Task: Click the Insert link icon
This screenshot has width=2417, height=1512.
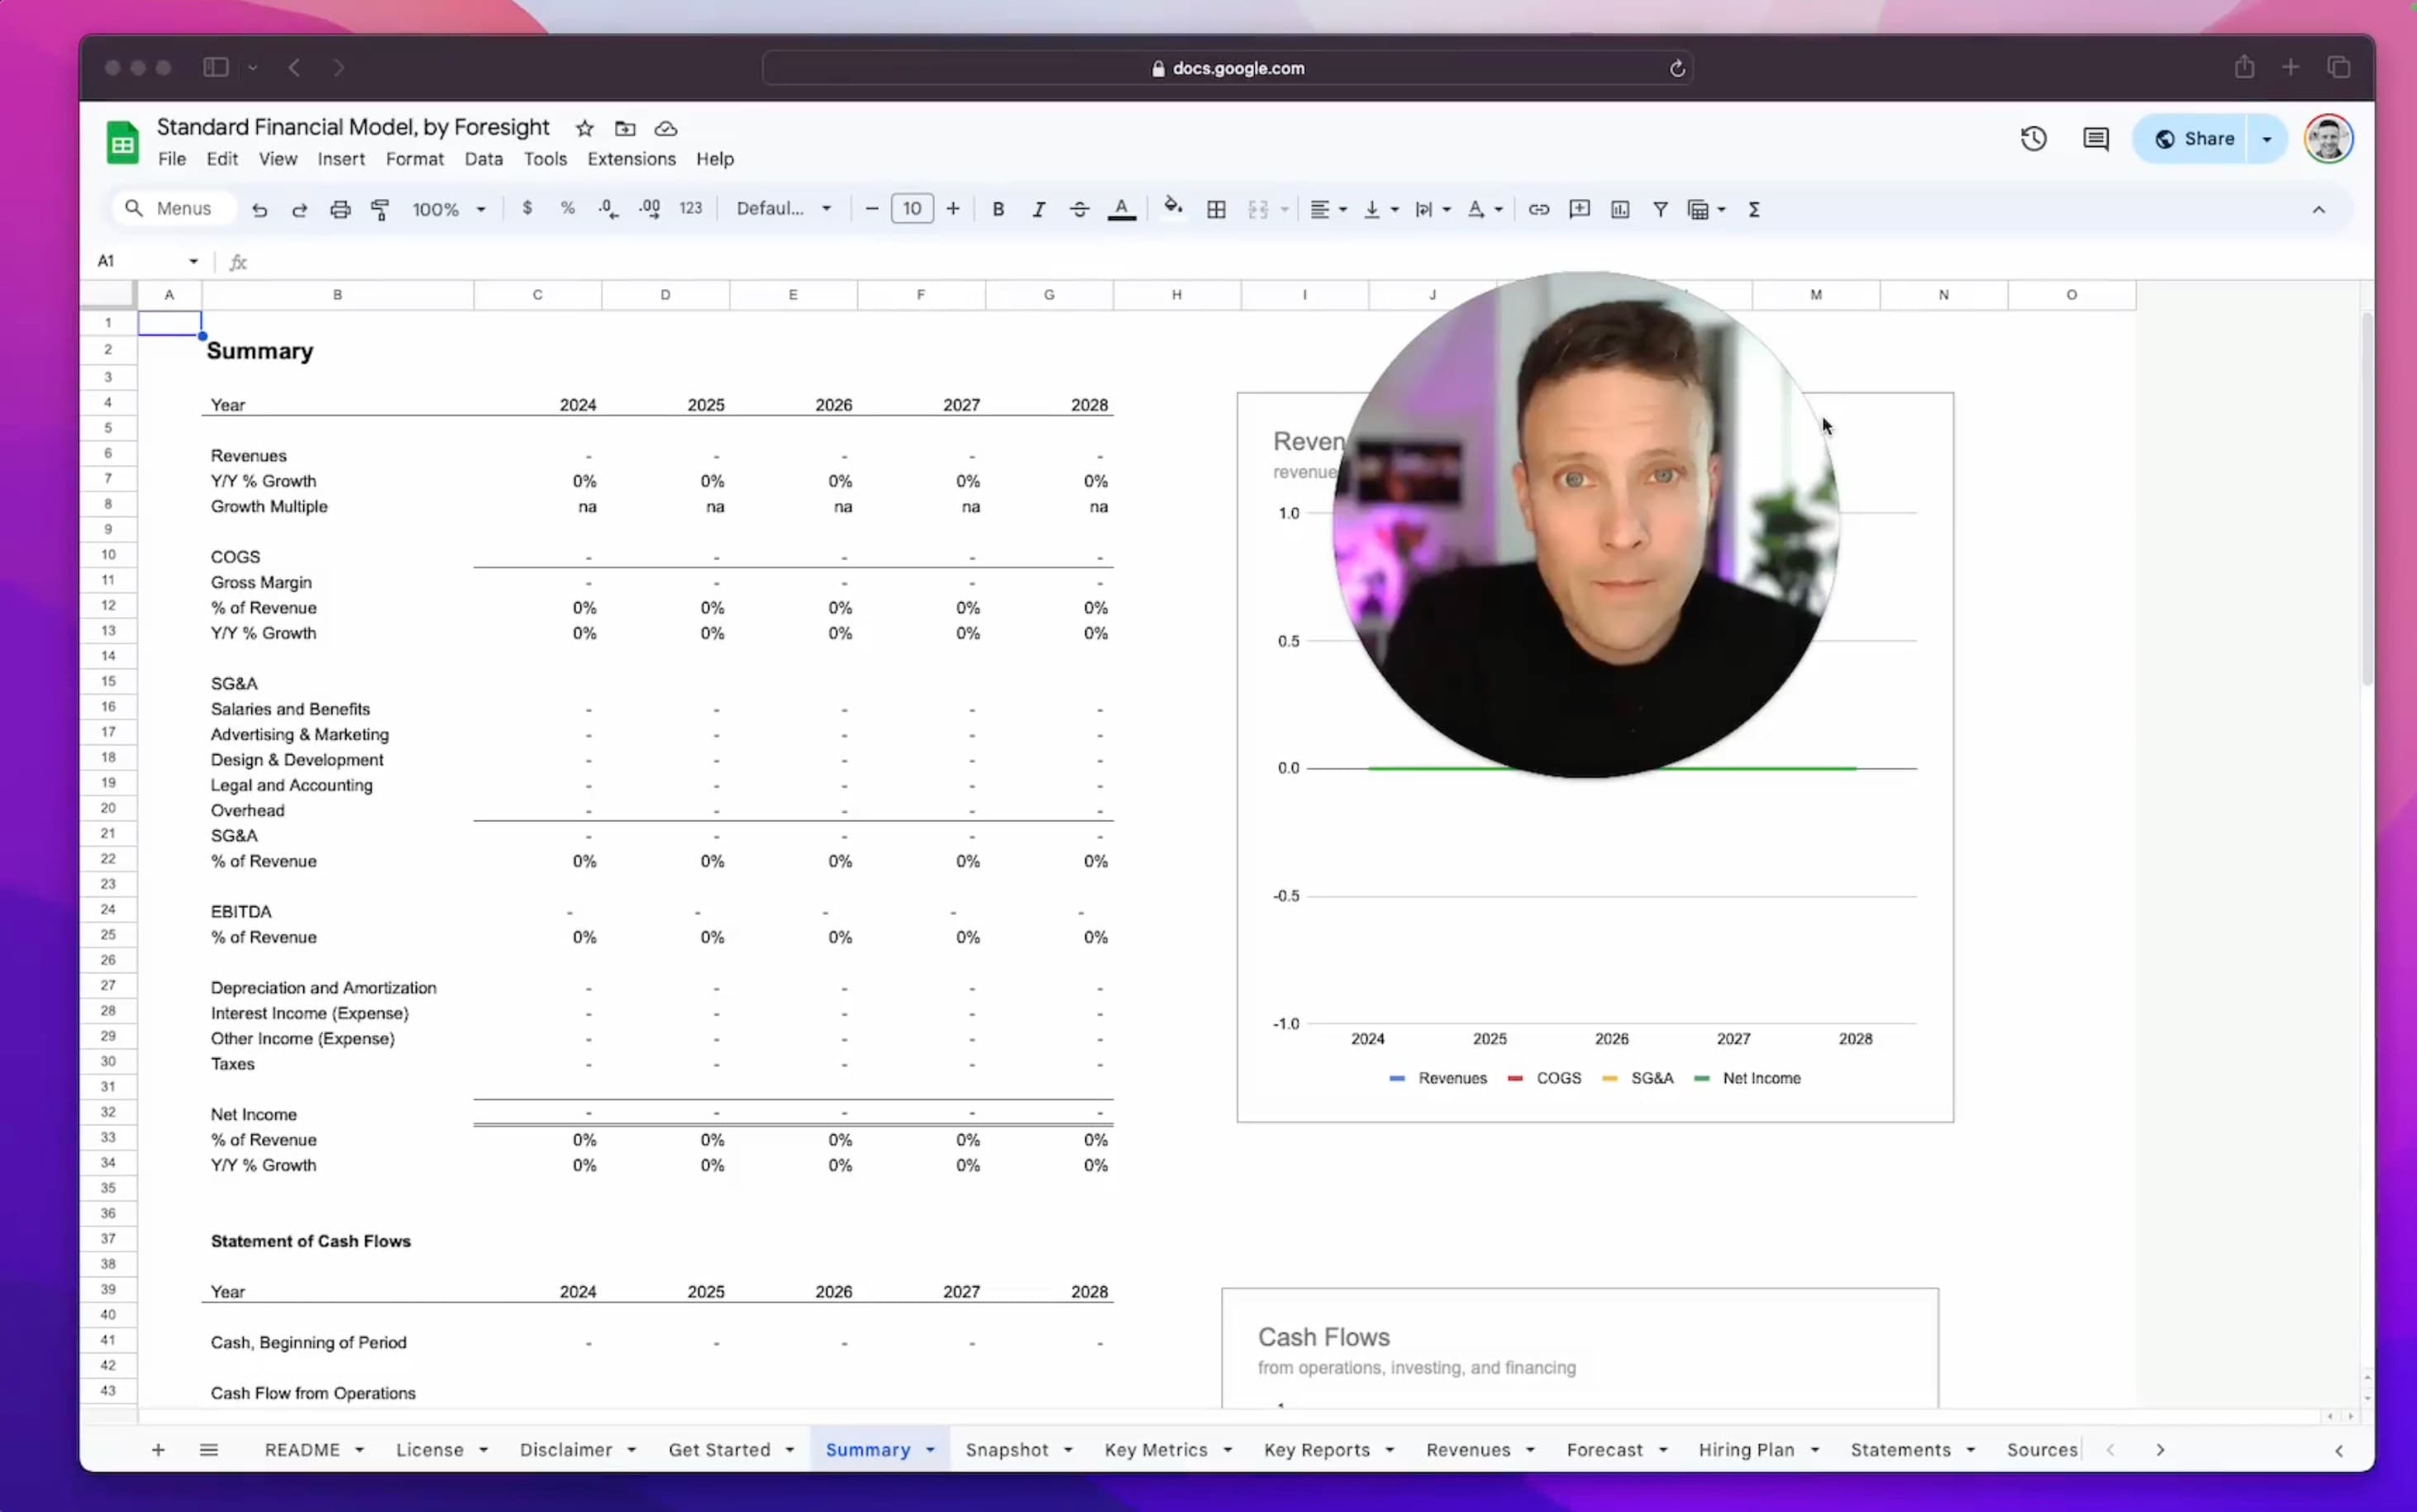Action: 1538,209
